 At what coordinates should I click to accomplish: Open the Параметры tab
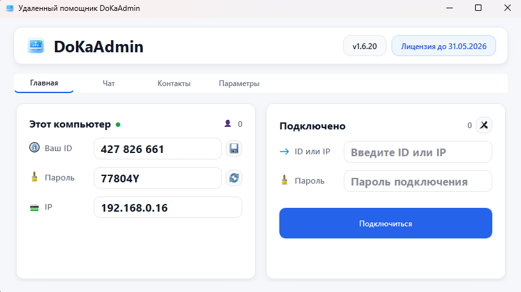pos(239,84)
